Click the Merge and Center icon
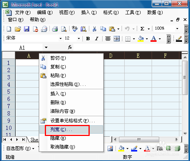Viewport: 190px width, 161px height. point(117,38)
